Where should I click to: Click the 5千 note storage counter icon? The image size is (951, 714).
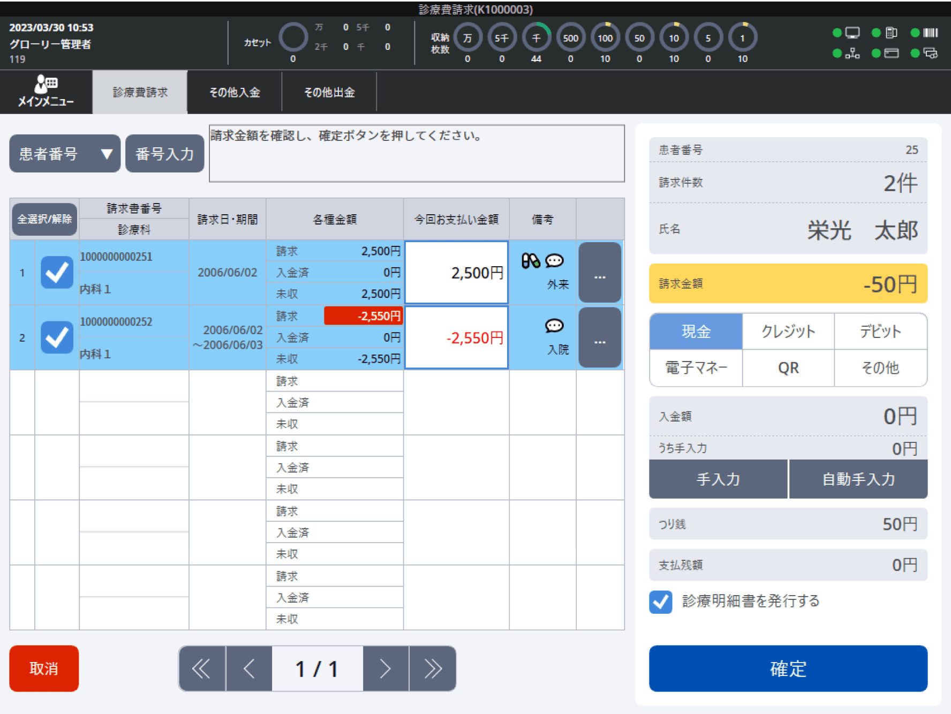click(x=502, y=38)
